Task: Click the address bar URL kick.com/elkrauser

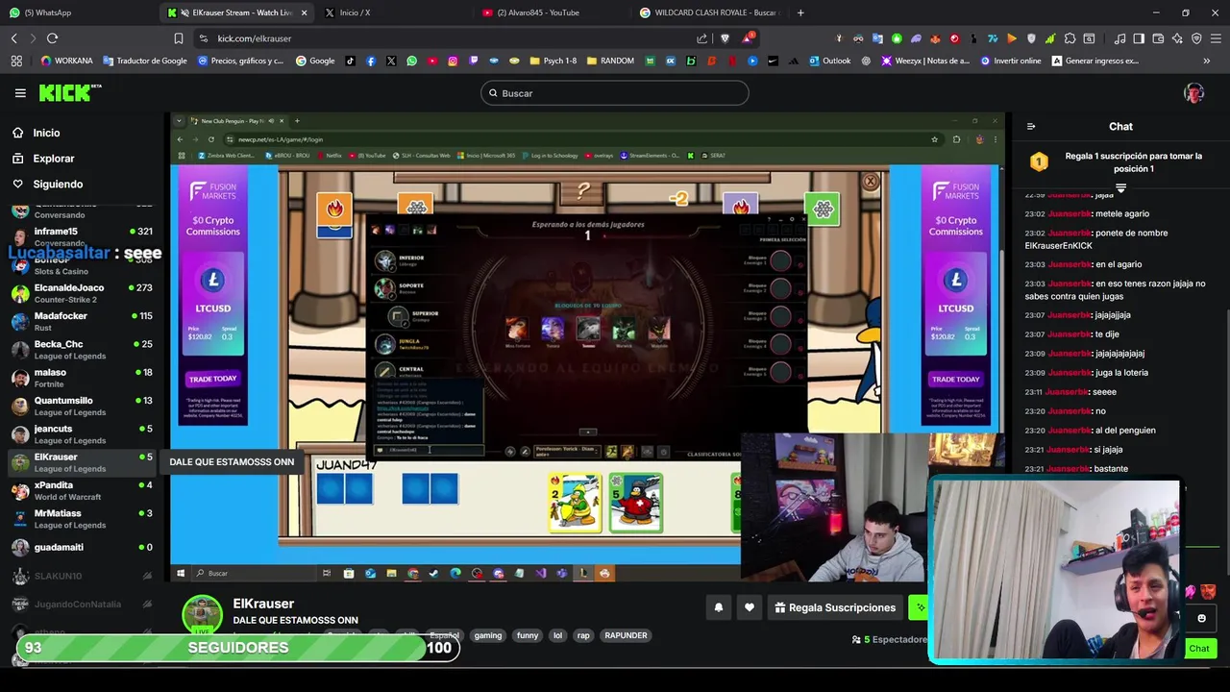Action: (x=255, y=38)
